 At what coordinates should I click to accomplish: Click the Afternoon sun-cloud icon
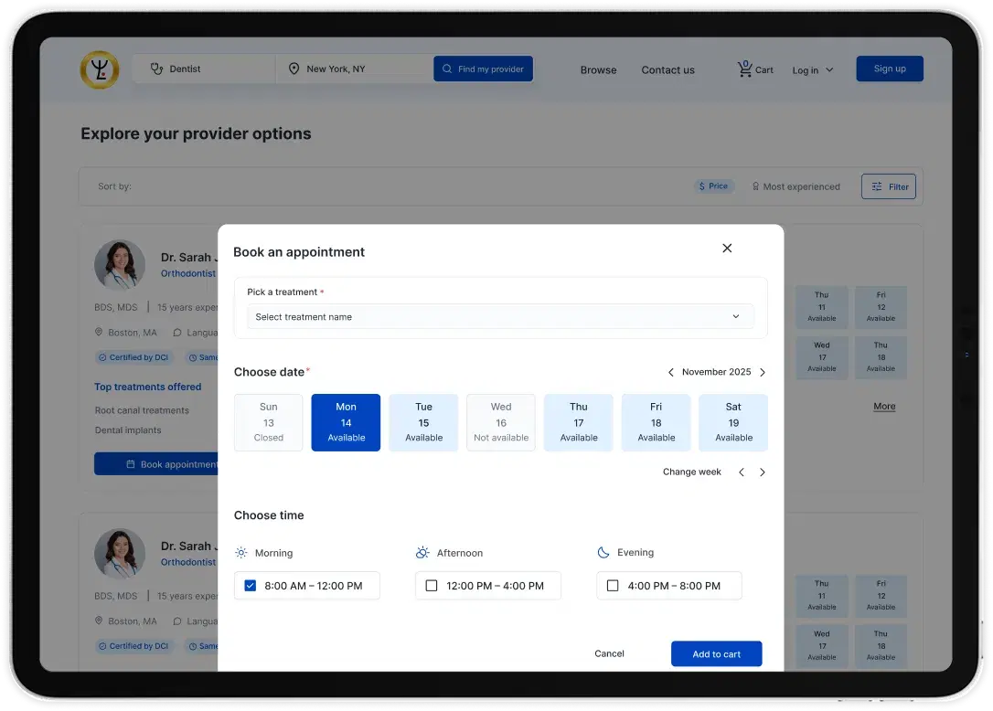pos(422,552)
